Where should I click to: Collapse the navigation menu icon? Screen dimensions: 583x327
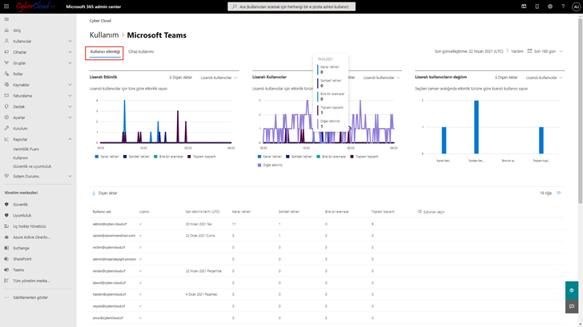6,19
